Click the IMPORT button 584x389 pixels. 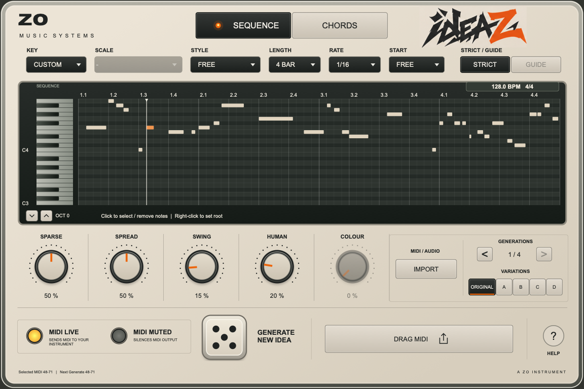426,269
